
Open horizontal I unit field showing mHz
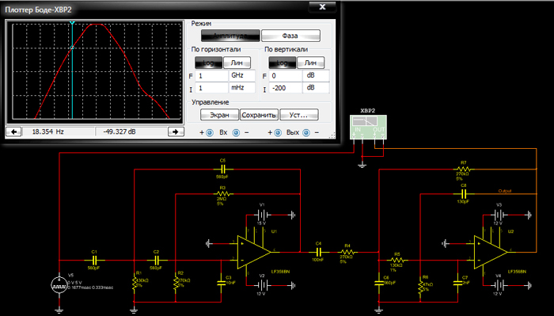[242, 88]
